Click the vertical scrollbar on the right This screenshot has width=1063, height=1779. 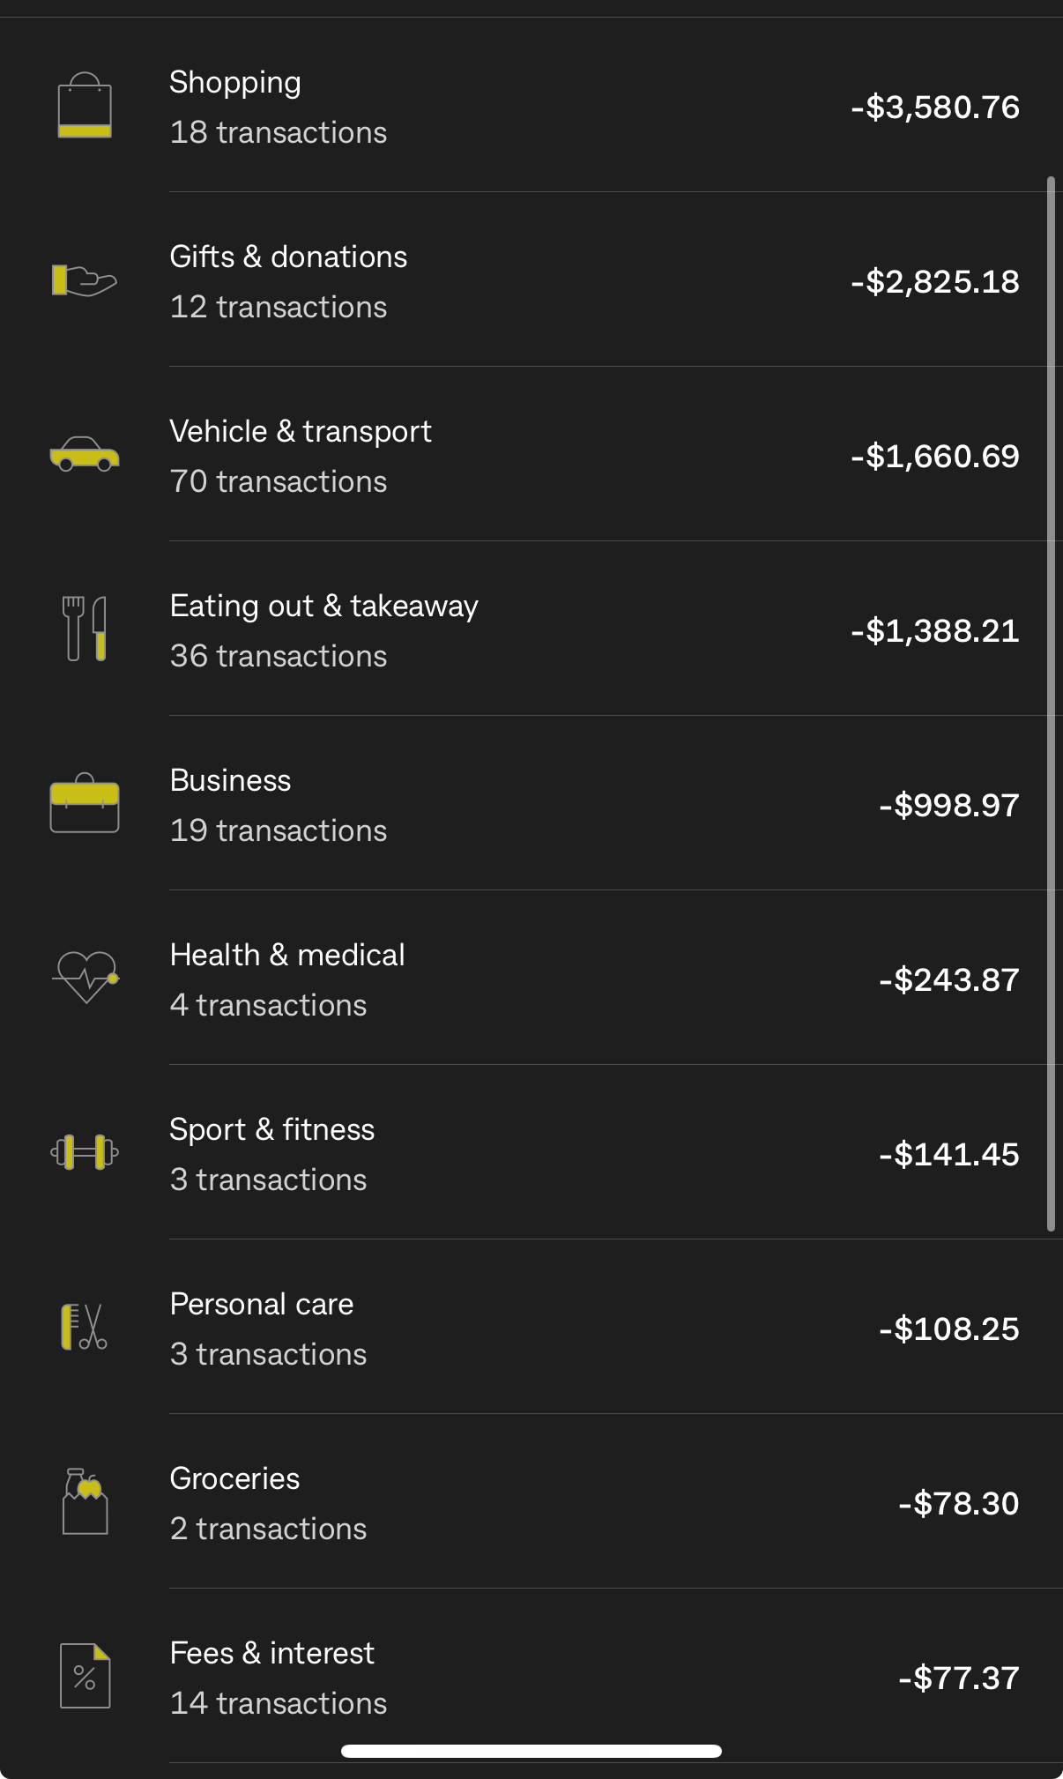[1051, 703]
